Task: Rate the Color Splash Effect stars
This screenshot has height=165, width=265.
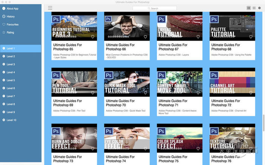Action: (x=171, y=148)
